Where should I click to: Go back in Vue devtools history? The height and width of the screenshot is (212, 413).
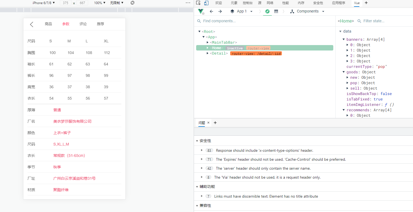click(x=211, y=11)
